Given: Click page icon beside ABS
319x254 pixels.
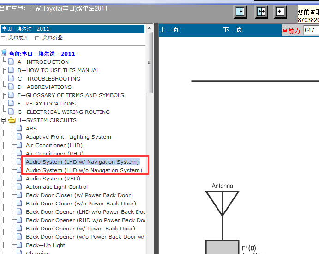Looking at the screenshot, I should click(x=19, y=128).
